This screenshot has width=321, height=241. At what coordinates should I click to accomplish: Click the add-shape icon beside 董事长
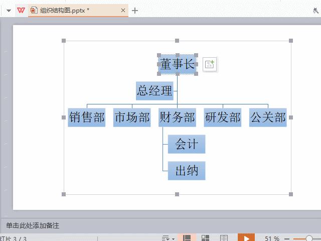[210, 64]
